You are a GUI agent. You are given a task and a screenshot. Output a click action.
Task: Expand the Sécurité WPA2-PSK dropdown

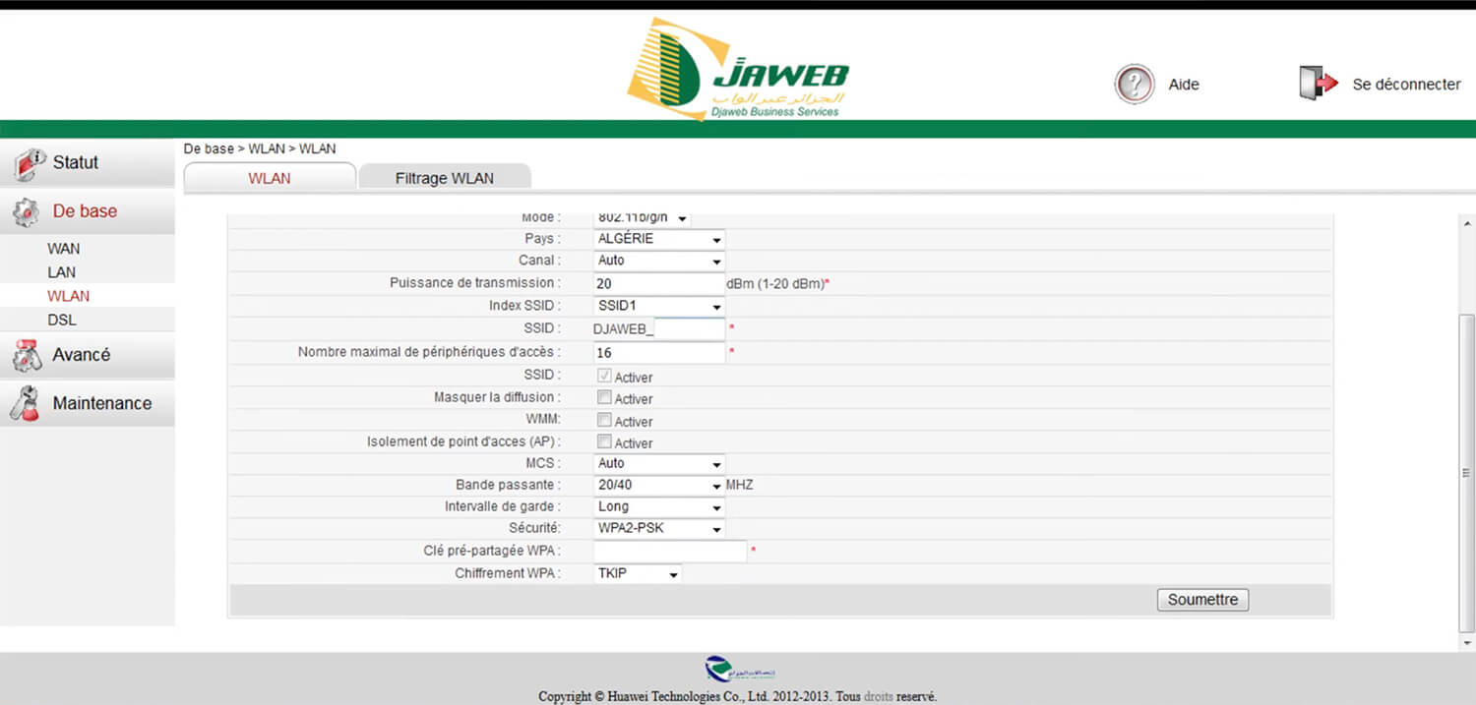point(659,529)
